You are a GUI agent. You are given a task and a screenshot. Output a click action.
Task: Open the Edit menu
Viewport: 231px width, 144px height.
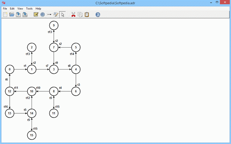[12, 8]
